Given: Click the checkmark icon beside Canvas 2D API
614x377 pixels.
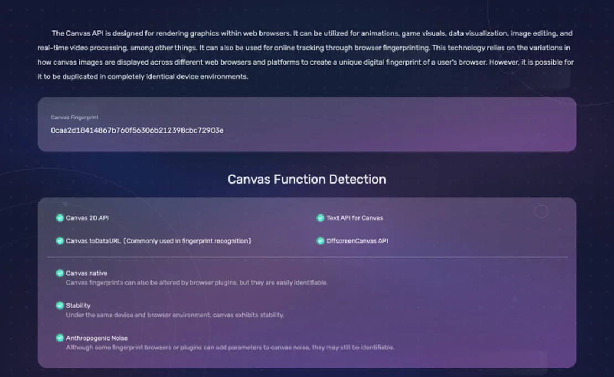Looking at the screenshot, I should [x=60, y=218].
